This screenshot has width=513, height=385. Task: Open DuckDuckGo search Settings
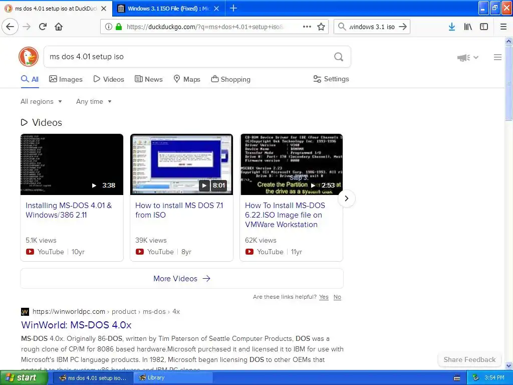point(331,79)
